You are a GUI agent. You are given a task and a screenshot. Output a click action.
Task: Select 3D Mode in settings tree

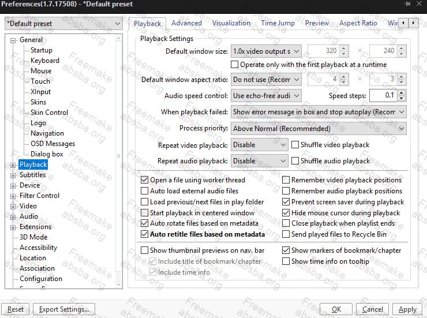(33, 237)
